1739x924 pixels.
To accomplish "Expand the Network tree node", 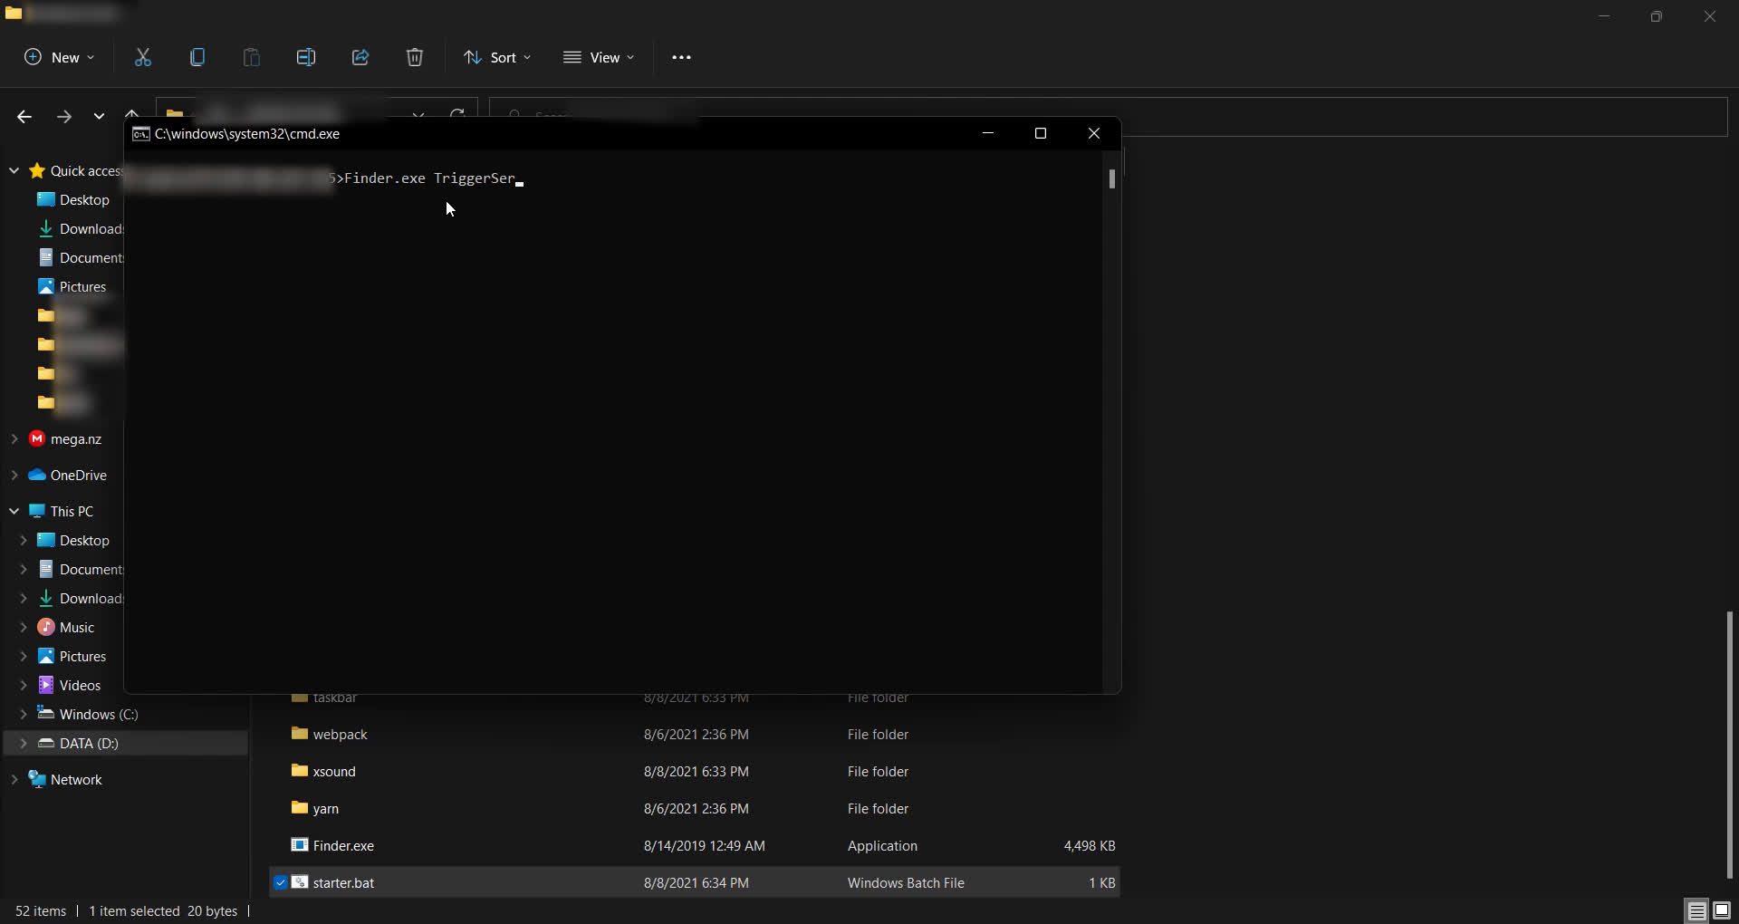I will tap(14, 779).
